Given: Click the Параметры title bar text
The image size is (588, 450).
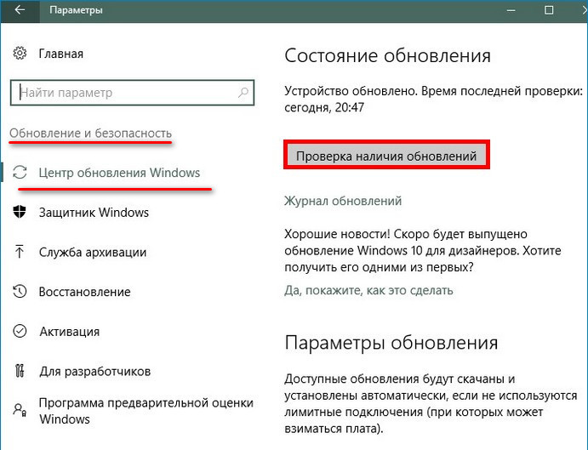Looking at the screenshot, I should [76, 10].
